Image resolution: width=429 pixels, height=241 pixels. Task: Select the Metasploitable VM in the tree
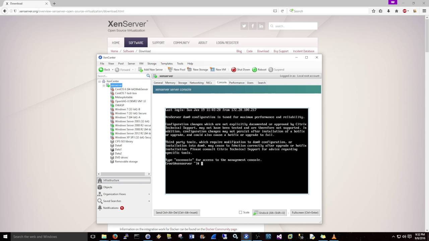(x=124, y=97)
